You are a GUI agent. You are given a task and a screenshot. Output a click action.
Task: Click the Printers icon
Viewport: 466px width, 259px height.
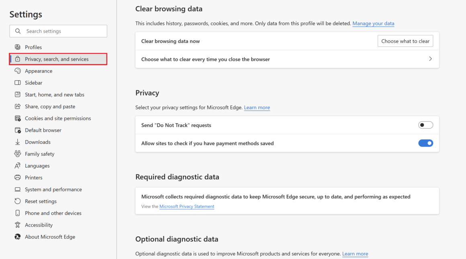(x=18, y=177)
